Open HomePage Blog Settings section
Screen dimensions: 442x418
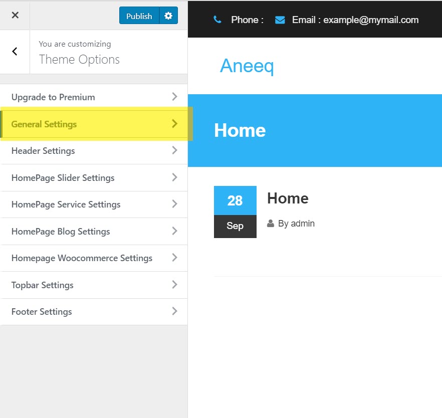pyautogui.click(x=94, y=232)
